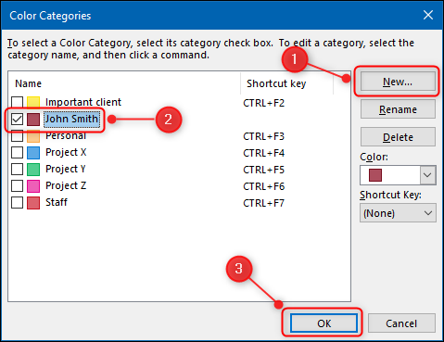Image resolution: width=444 pixels, height=342 pixels.
Task: Uncheck the John Smith category checkbox
Action: pyautogui.click(x=17, y=119)
